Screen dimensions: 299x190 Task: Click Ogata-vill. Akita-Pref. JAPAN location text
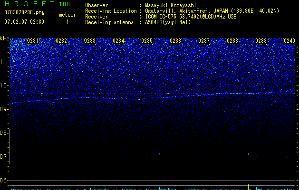(x=212, y=11)
